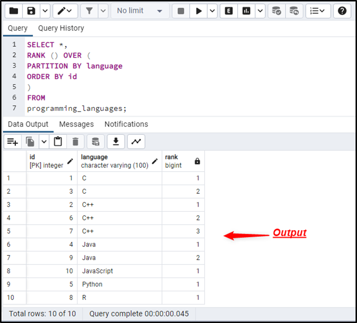Stop the running query
Viewport: 357px width, 323px height.
click(180, 11)
